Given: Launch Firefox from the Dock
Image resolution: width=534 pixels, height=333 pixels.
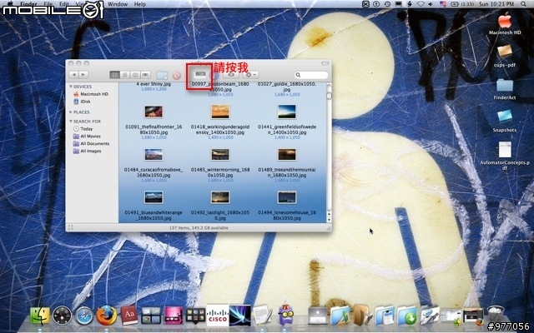Looking at the screenshot, I should 107,316.
